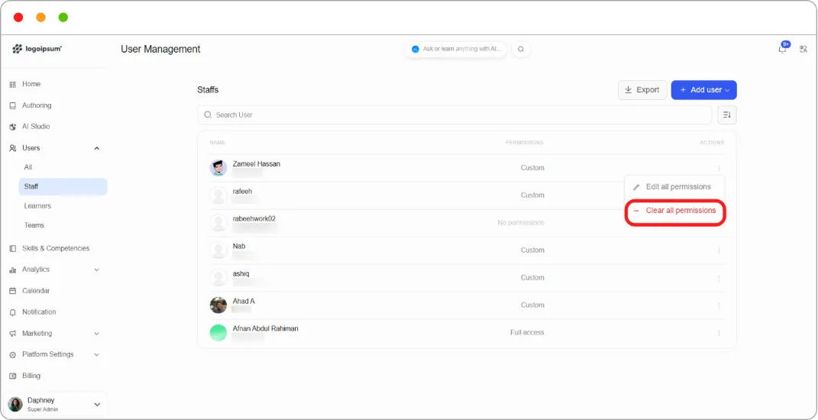This screenshot has height=420, width=818.
Task: Click the Name column header
Action: point(218,143)
